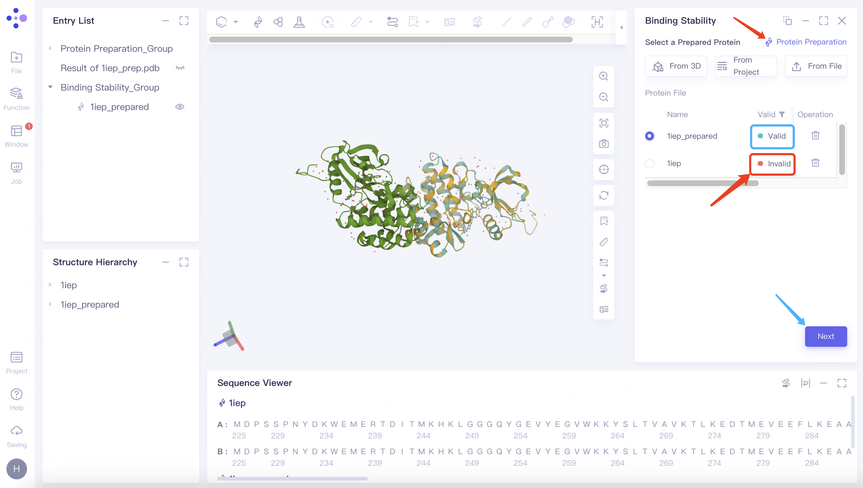The width and height of the screenshot is (863, 488).
Task: Expand the 1iep item in Structure Hierarchy
Action: [50, 285]
